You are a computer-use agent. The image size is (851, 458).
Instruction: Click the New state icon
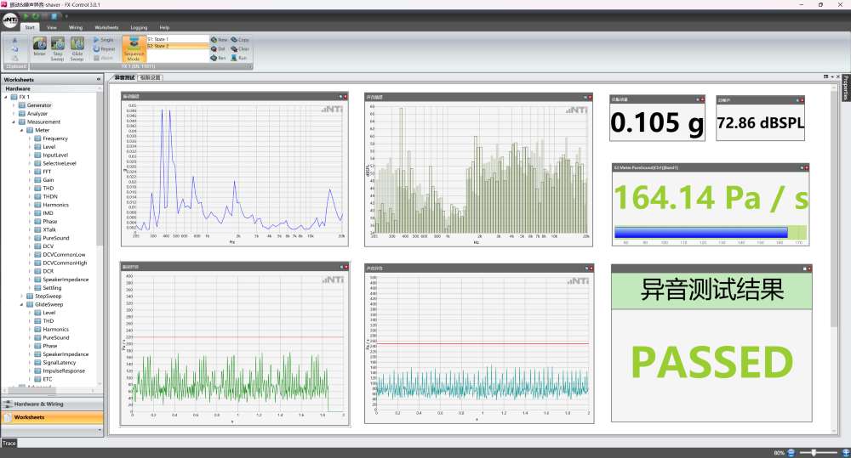click(x=214, y=40)
